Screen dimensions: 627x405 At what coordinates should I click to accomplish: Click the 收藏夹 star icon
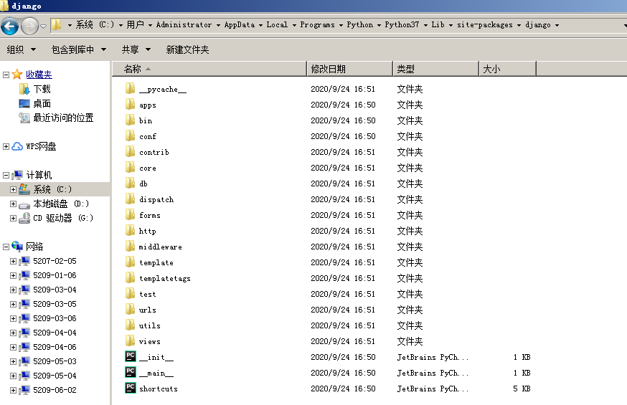pos(17,75)
